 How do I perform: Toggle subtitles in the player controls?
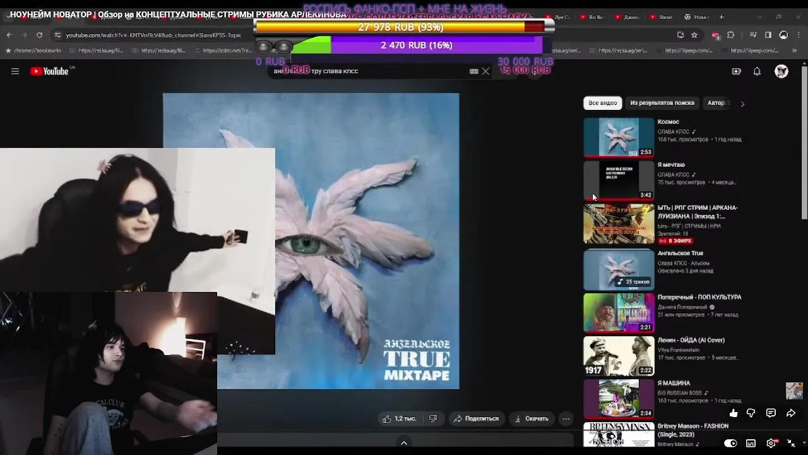coord(751,443)
